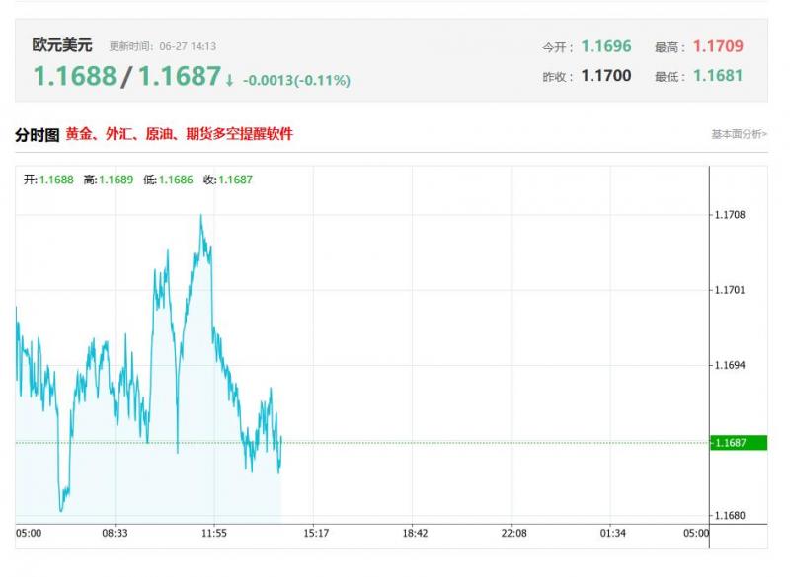Click 昨收 value 1.1700
Screen dimensions: 790x577
[606, 76]
